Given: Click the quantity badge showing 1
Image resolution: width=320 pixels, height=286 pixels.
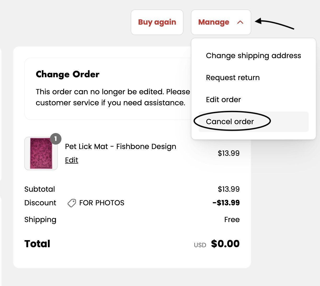Looking at the screenshot, I should pyautogui.click(x=55, y=139).
